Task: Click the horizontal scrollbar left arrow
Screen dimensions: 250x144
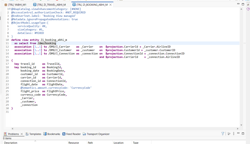Action: pos(13,129)
